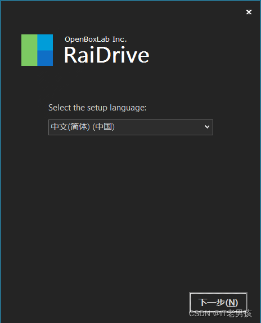Click the dropdown chevron arrow
Screen dimensions: 261x323
pyautogui.click(x=207, y=127)
